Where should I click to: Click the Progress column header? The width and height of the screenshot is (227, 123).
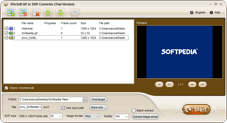click(x=50, y=23)
